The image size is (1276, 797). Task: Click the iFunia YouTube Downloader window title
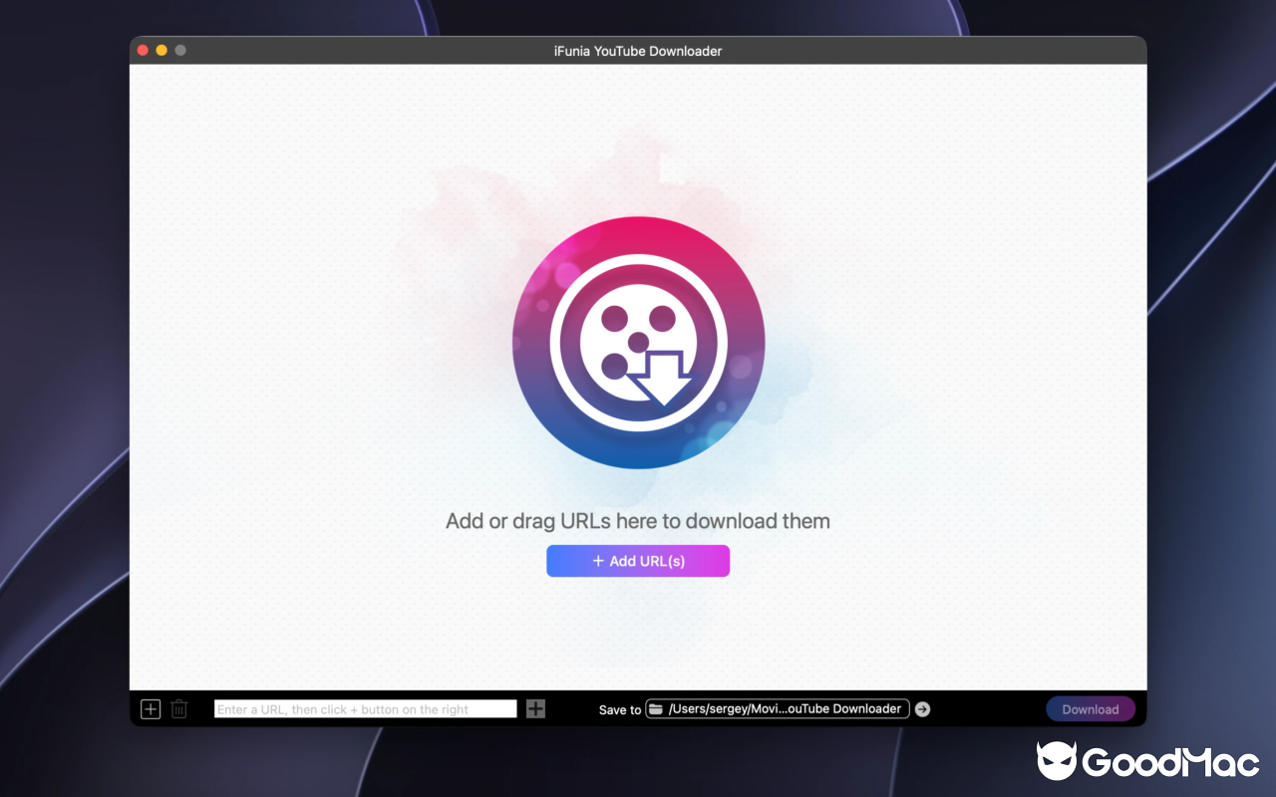[638, 51]
